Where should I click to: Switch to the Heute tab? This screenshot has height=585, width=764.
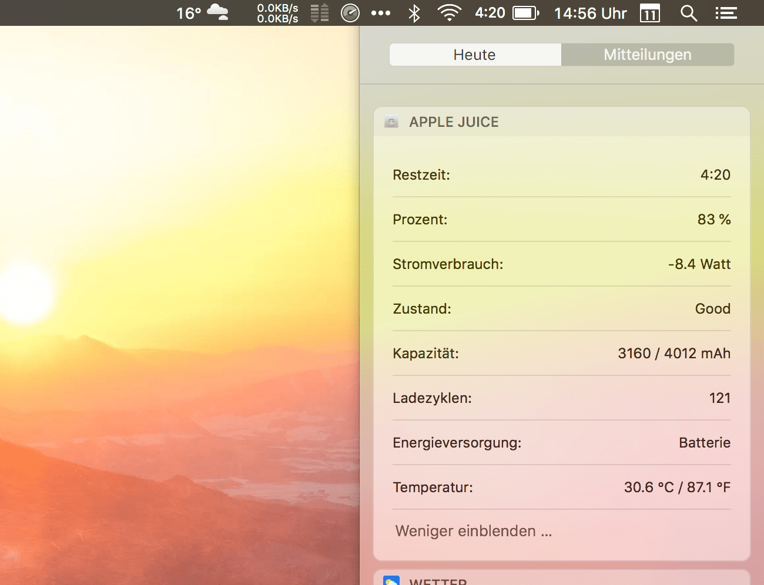(x=475, y=55)
